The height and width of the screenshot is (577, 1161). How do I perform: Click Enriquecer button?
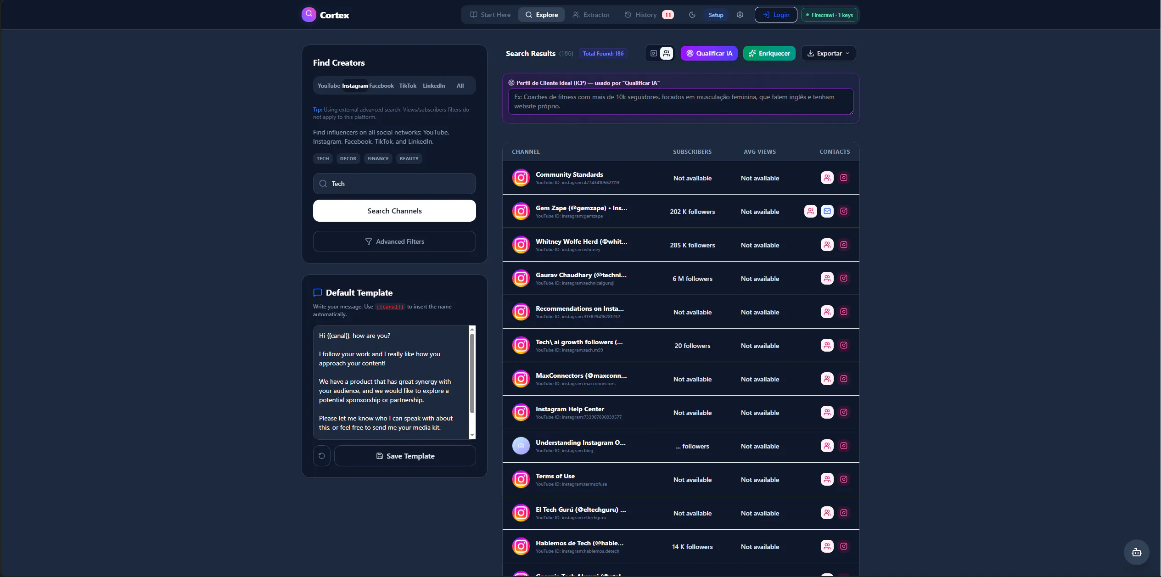[x=769, y=53]
